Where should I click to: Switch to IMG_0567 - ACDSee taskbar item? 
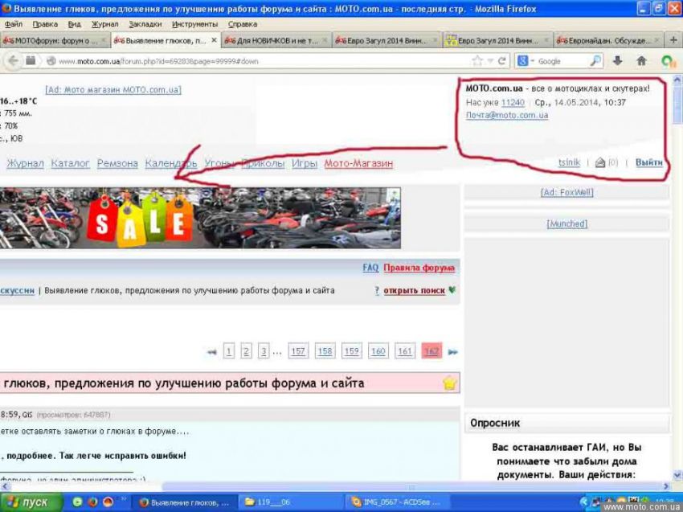[x=395, y=502]
